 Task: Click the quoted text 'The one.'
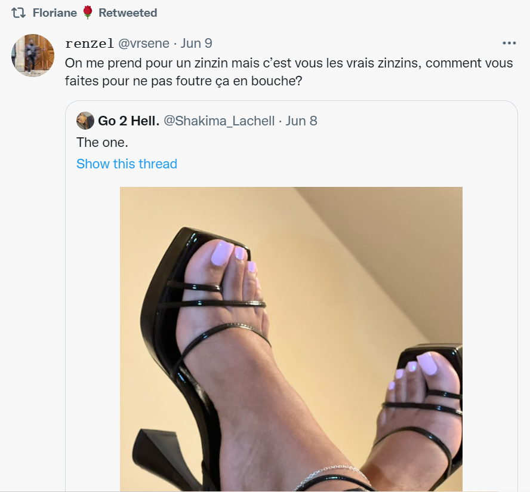tap(103, 142)
